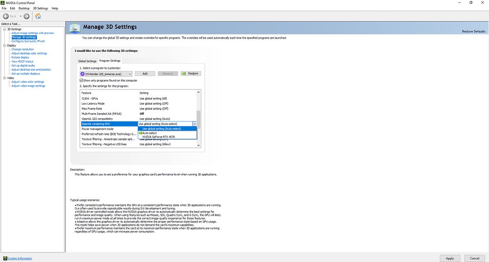Open the 3D Settings menu

tap(41, 8)
